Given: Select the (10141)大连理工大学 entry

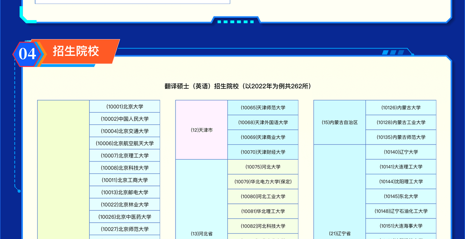Looking at the screenshot, I should 401,167.
